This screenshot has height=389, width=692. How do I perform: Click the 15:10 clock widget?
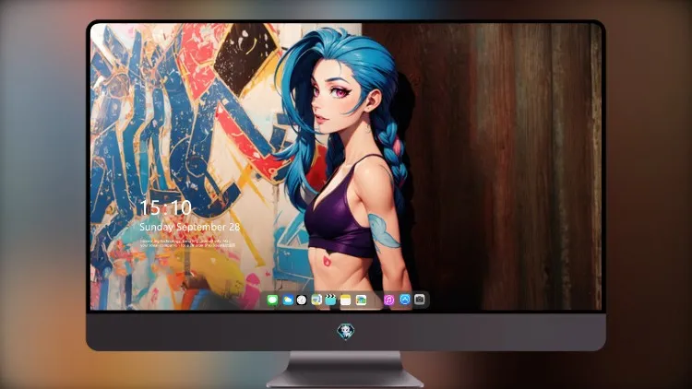pos(165,207)
